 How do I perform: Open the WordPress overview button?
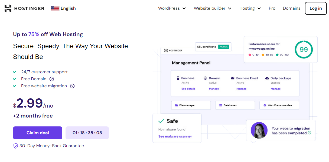click(279, 105)
